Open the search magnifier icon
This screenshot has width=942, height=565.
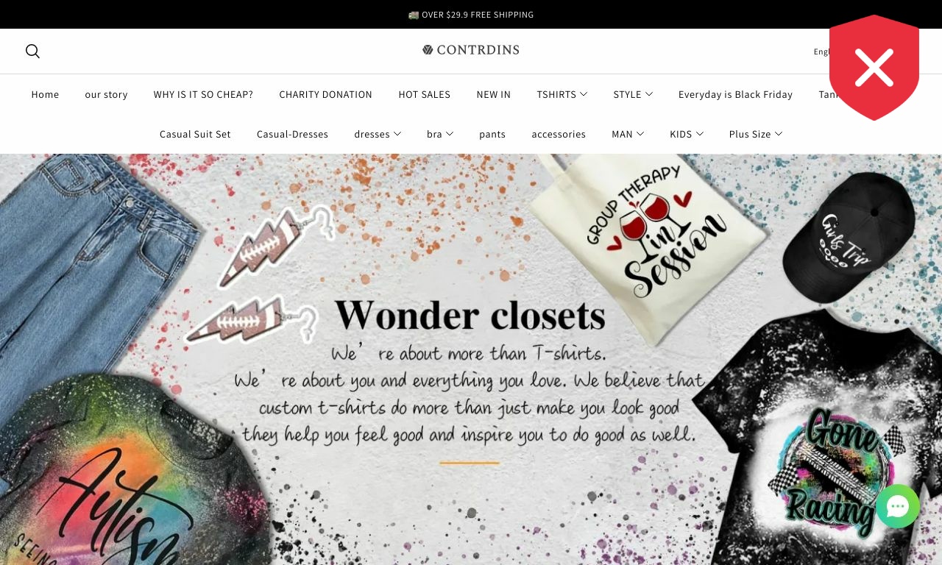coord(32,51)
